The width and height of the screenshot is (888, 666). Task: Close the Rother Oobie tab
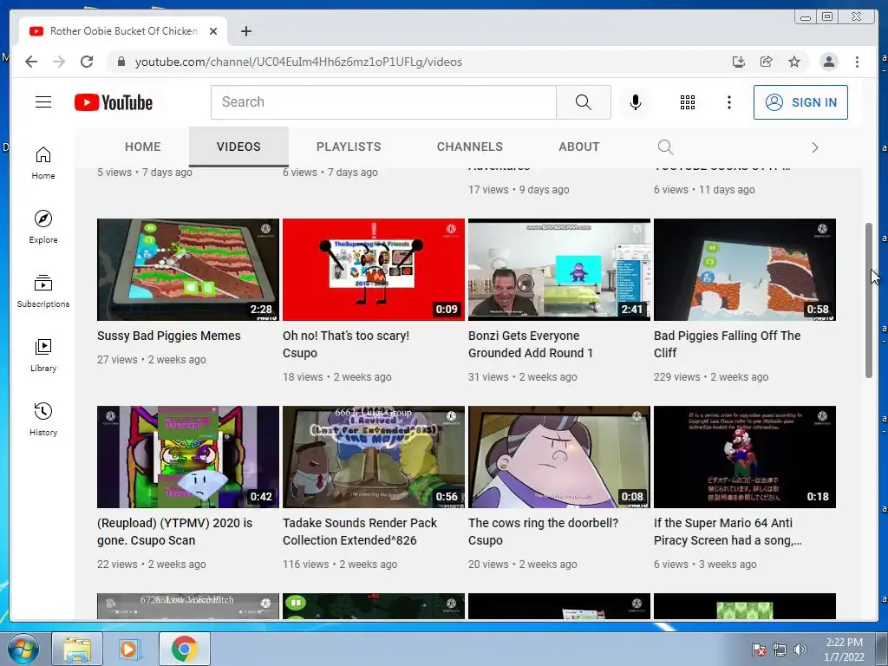pyautogui.click(x=213, y=31)
